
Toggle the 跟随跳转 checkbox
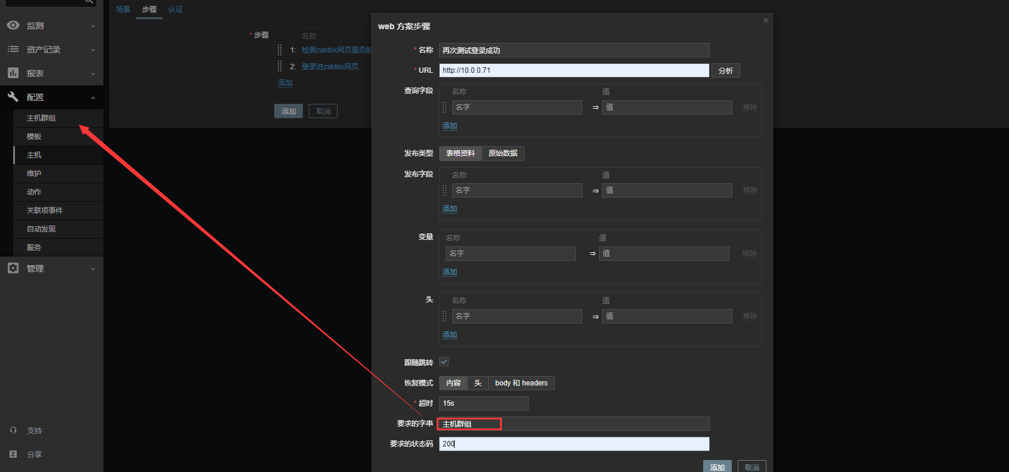(444, 362)
